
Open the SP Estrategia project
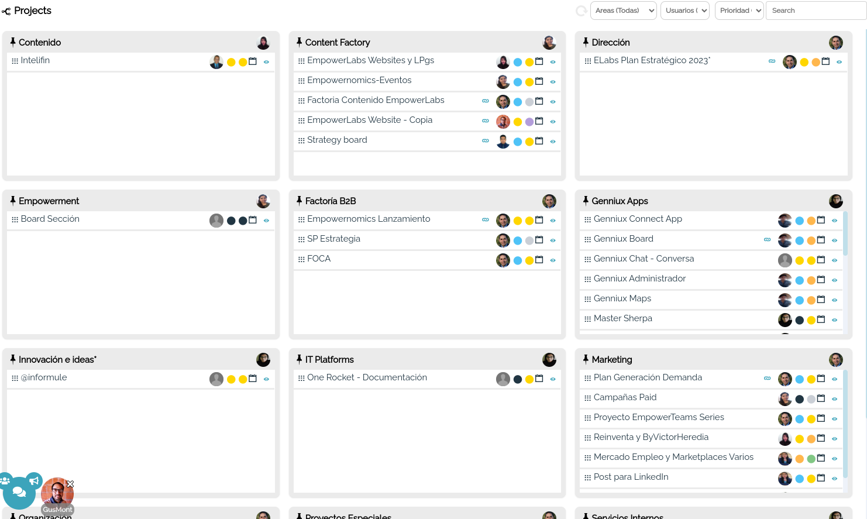(x=333, y=239)
